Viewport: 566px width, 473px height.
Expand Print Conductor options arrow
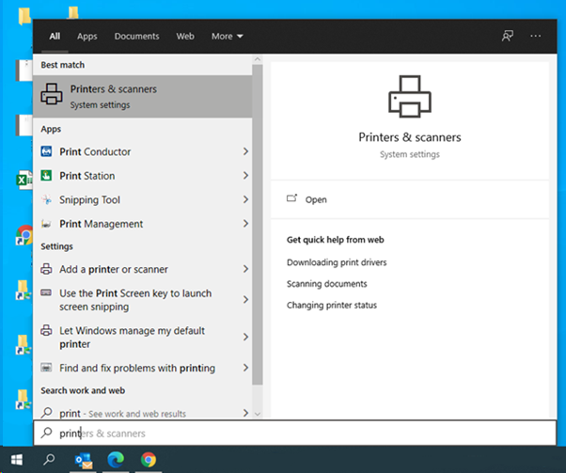[245, 151]
